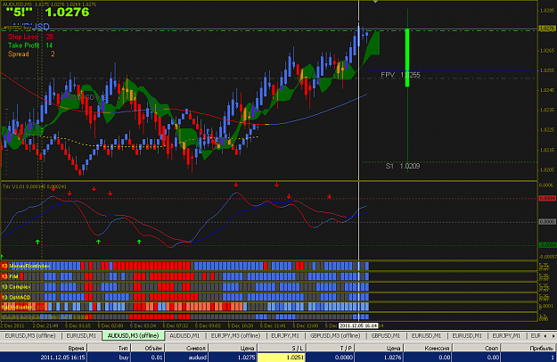Click the red 0.0004 oscillator level tag
The width and height of the screenshot is (557, 362).
[547, 198]
